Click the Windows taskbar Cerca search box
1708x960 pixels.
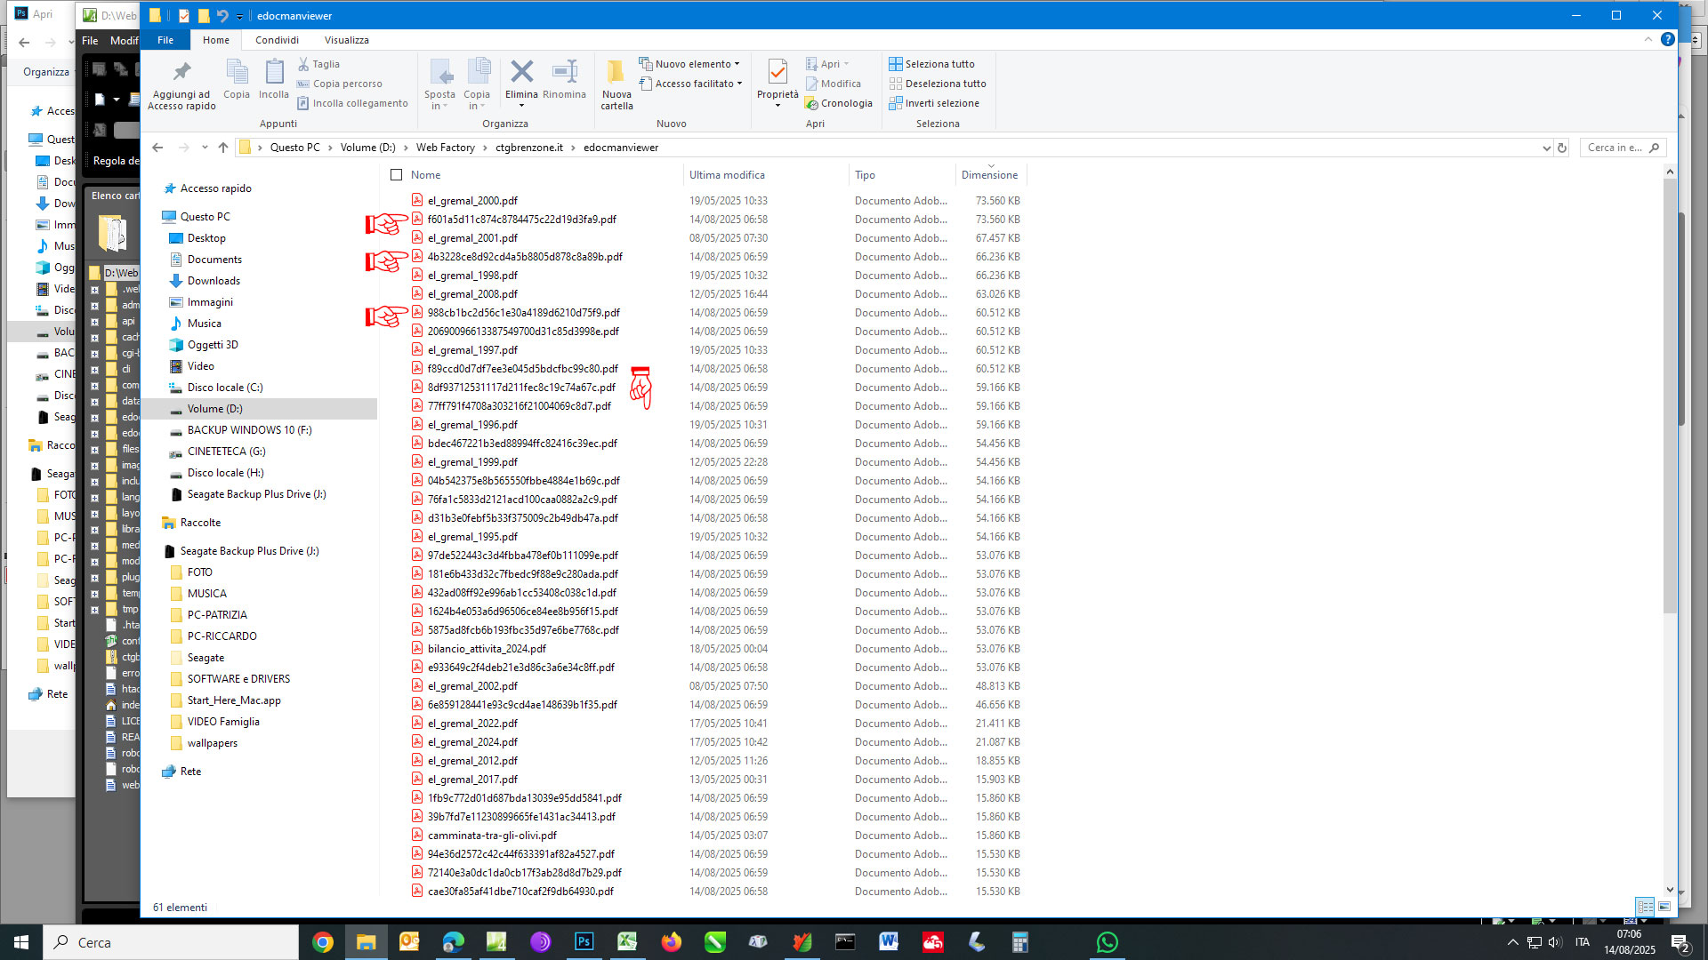click(172, 942)
